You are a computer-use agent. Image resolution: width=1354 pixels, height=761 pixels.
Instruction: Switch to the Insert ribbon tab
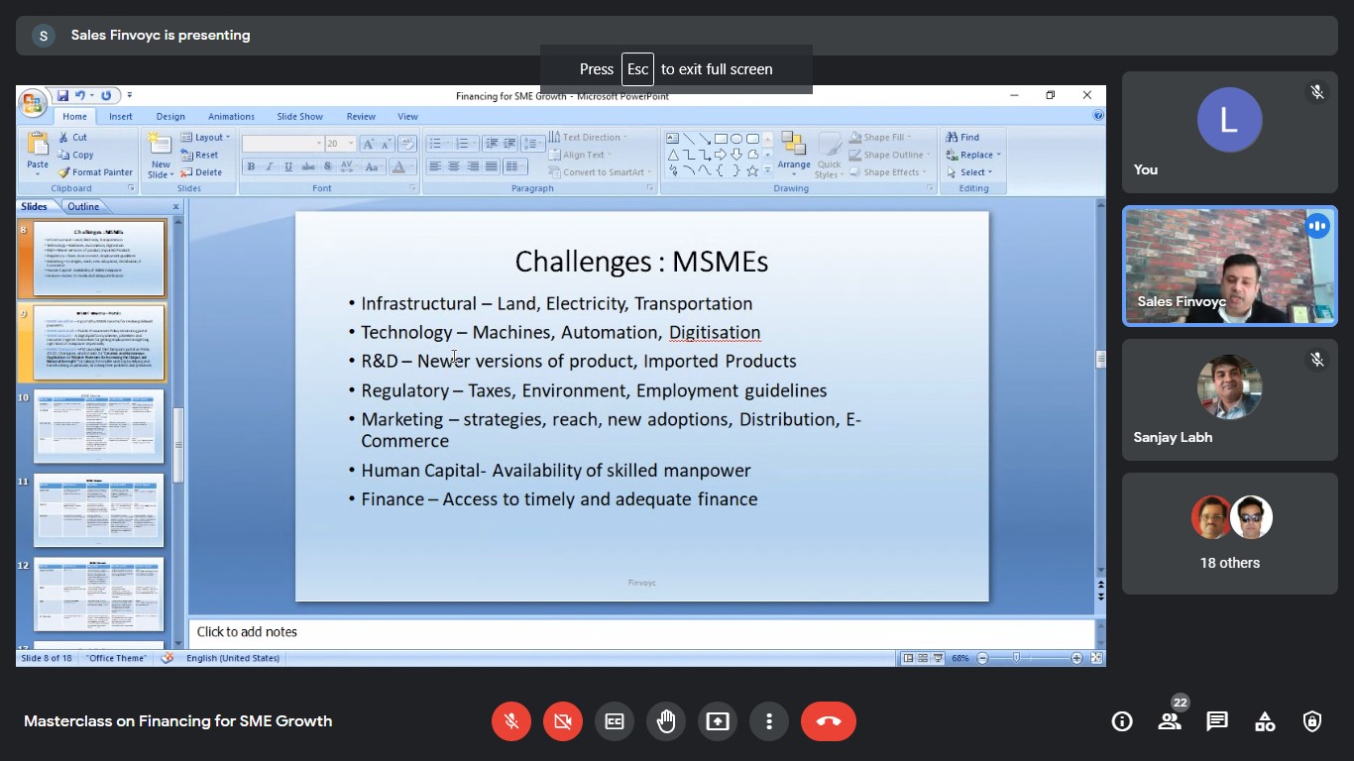[x=121, y=116]
